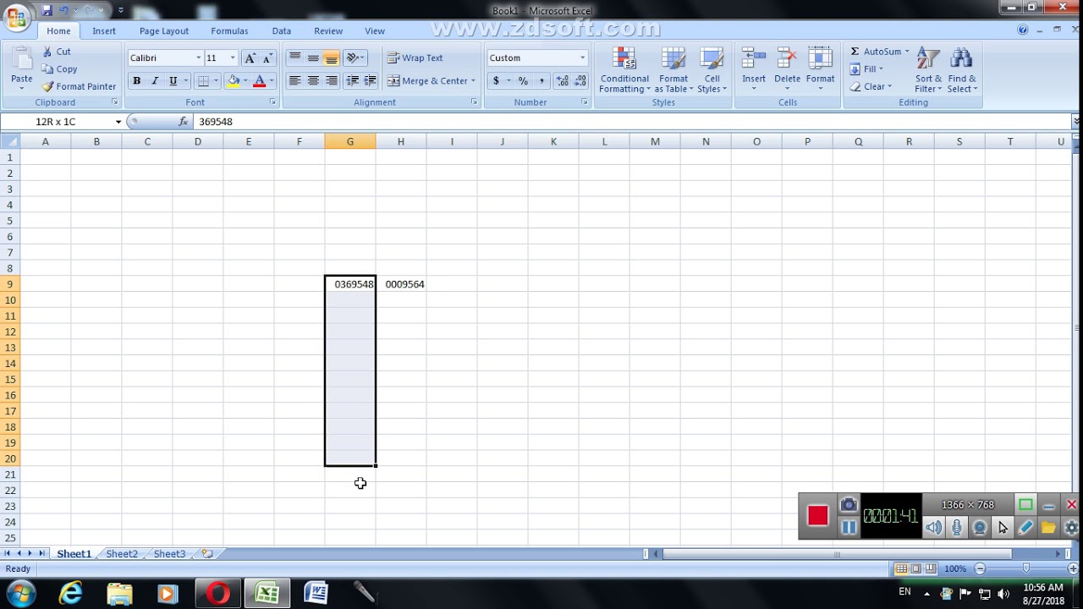The width and height of the screenshot is (1083, 609).
Task: Align text left
Action: coord(294,81)
